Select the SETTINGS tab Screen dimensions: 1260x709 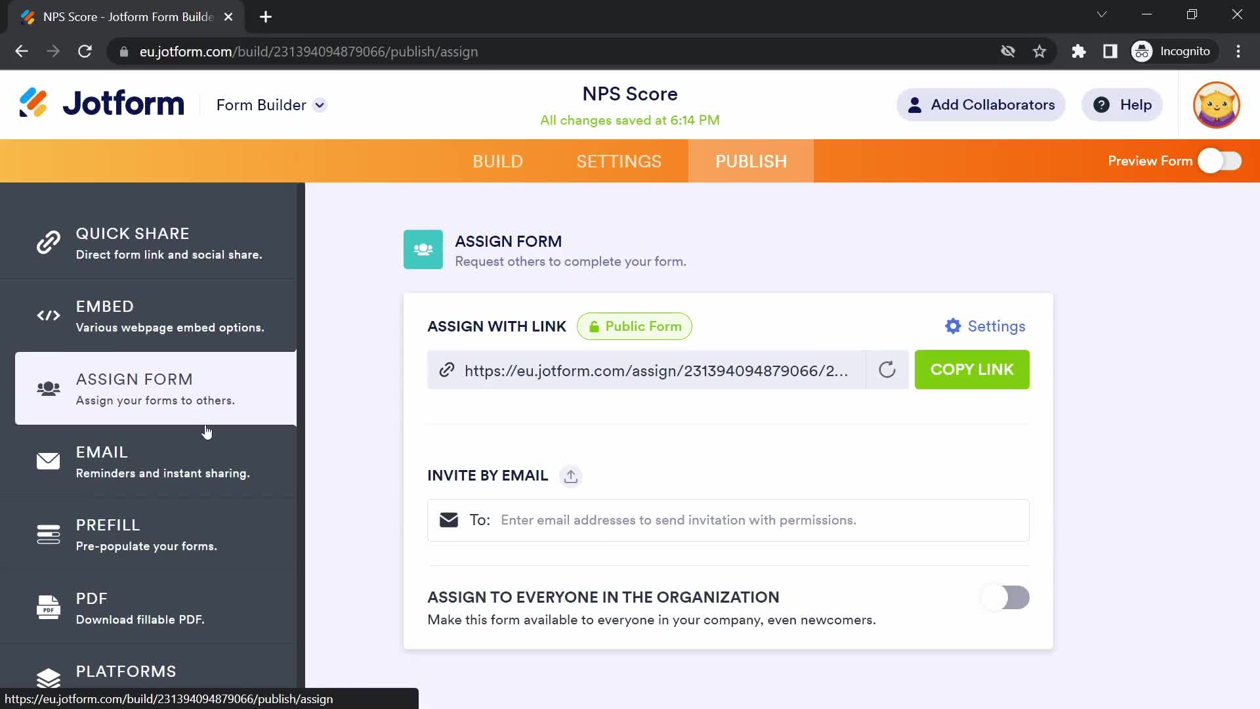[x=619, y=161]
